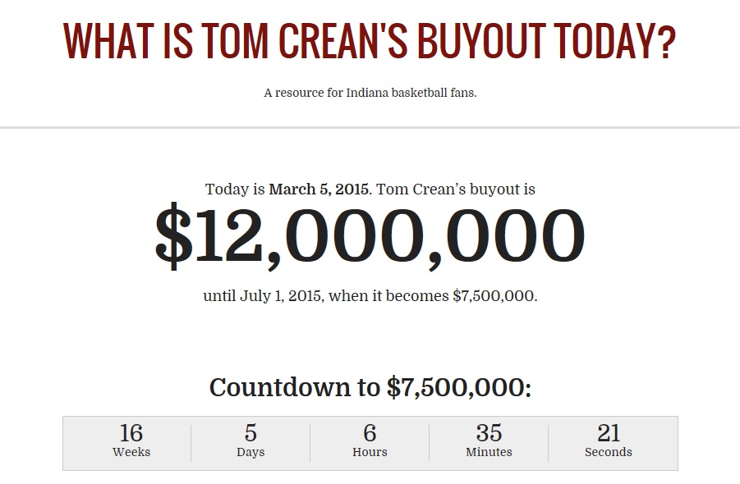
Task: Click the 'Tom Crean's buyout is' text
Action: pos(456,189)
